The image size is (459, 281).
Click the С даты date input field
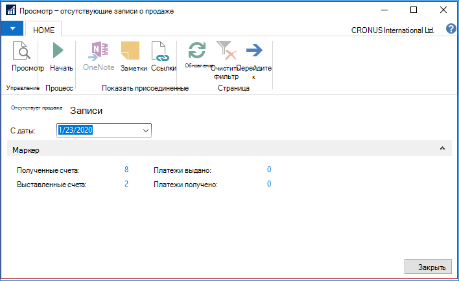tap(104, 130)
